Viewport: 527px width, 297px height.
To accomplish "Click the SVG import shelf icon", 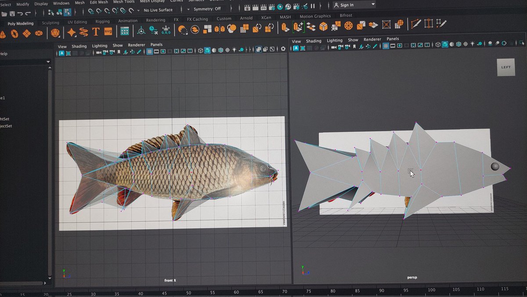I will coord(108,31).
